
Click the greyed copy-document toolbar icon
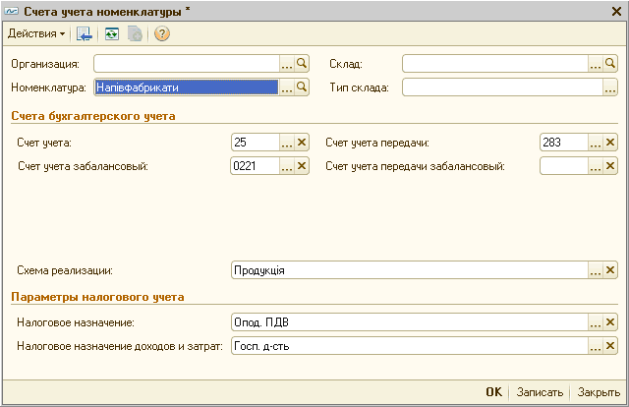point(135,33)
